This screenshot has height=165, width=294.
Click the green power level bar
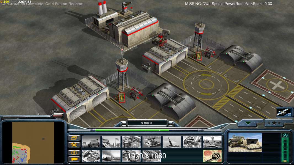click(x=132, y=130)
